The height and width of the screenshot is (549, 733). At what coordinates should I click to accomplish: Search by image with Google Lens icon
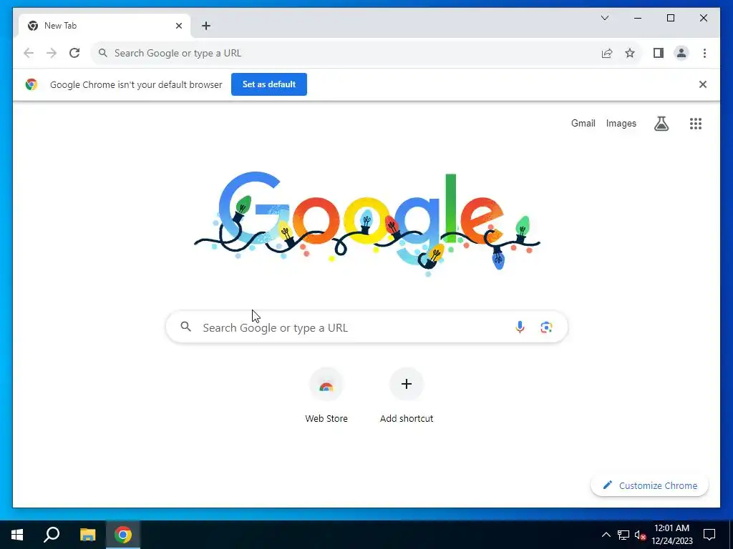pyautogui.click(x=546, y=327)
